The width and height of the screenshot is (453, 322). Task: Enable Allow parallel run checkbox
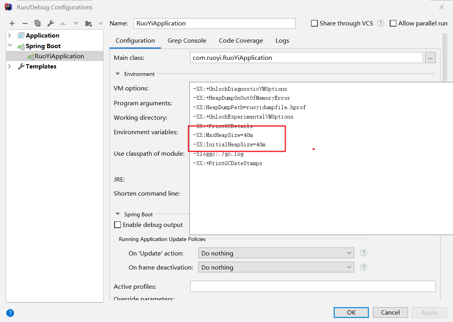(393, 23)
